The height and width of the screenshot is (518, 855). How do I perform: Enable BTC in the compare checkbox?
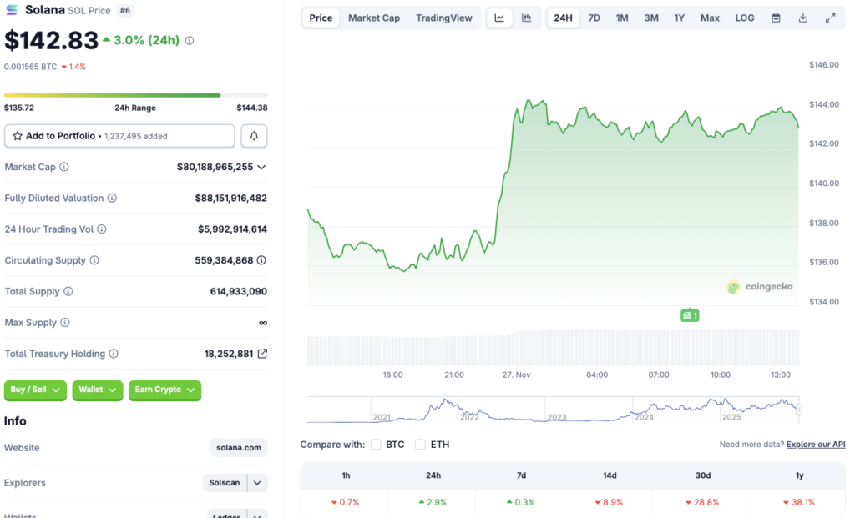click(375, 445)
